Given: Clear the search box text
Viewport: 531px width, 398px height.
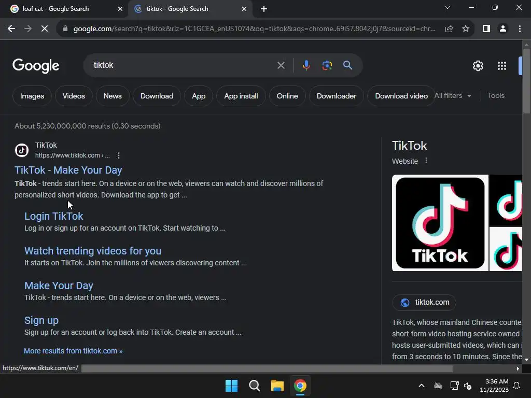Looking at the screenshot, I should click(281, 65).
